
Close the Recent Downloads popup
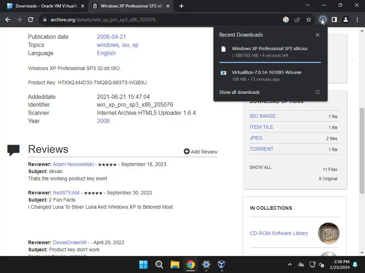(x=318, y=35)
